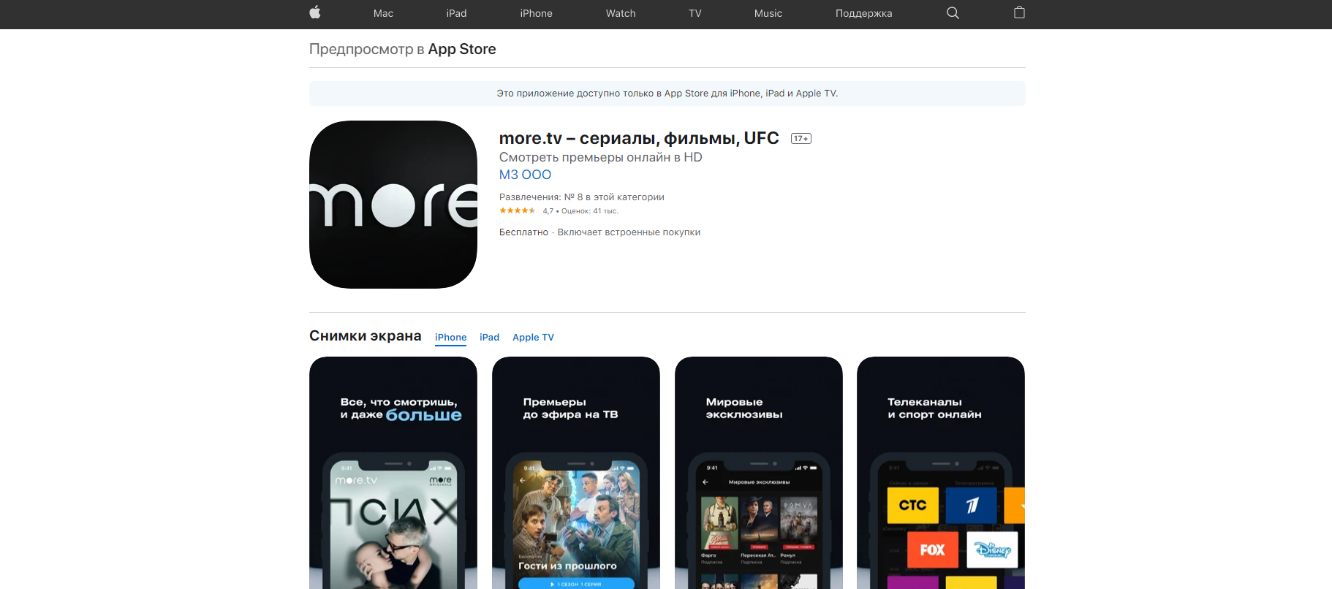The image size is (1332, 589).
Task: Click the availability notice banner text
Action: 667,94
